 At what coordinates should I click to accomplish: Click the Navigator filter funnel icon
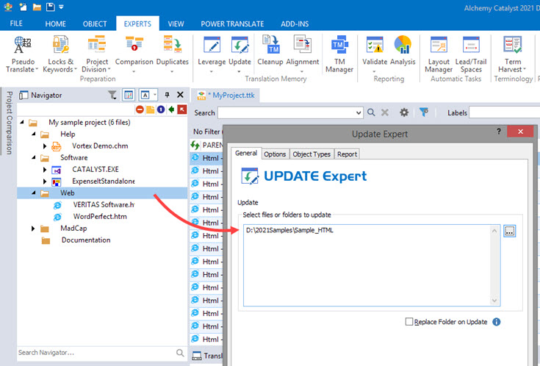coord(112,95)
